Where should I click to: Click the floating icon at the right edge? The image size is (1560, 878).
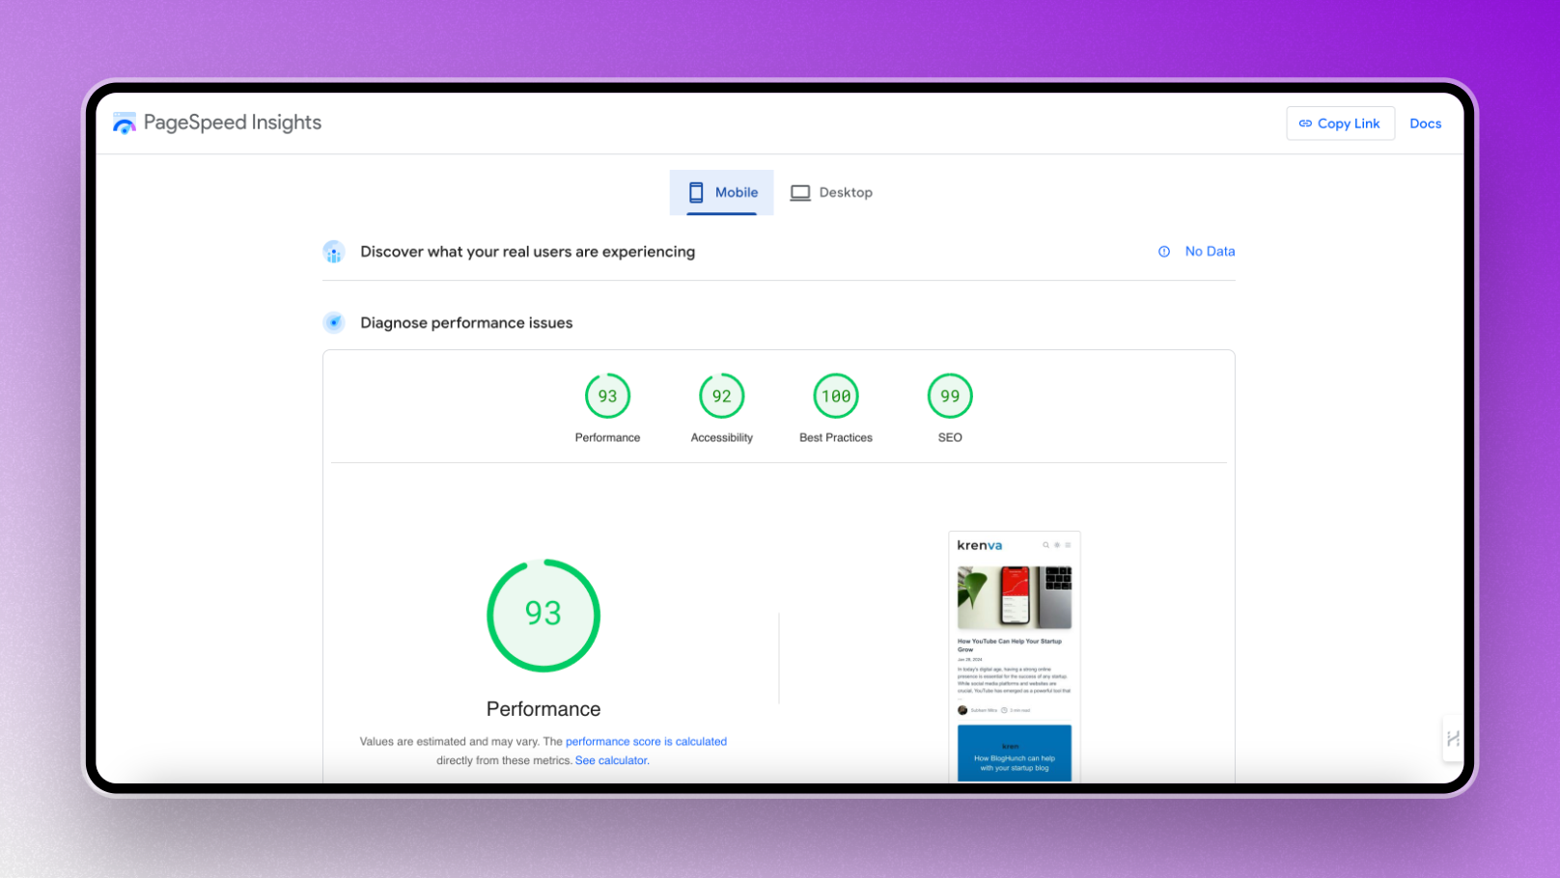click(1453, 739)
